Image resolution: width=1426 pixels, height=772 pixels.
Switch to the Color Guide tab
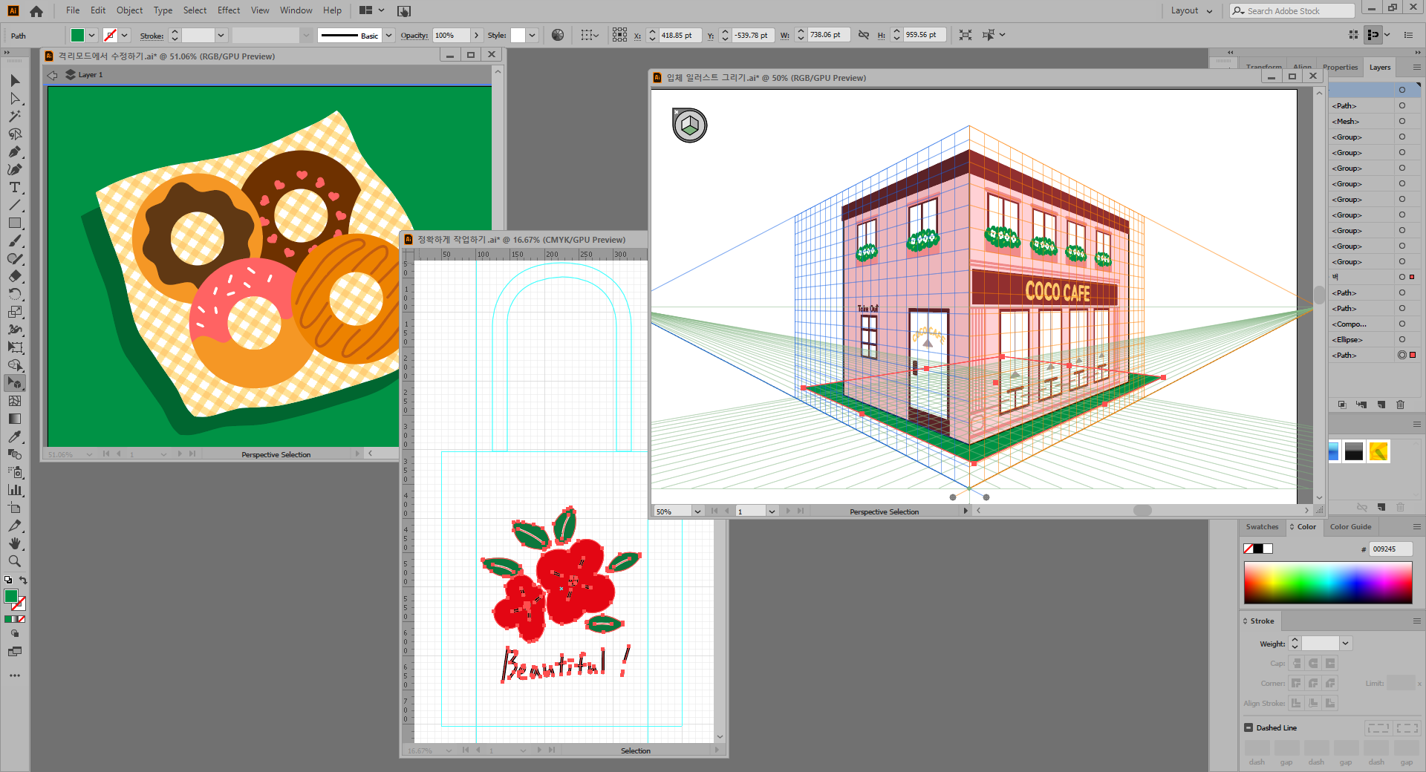[x=1350, y=527]
